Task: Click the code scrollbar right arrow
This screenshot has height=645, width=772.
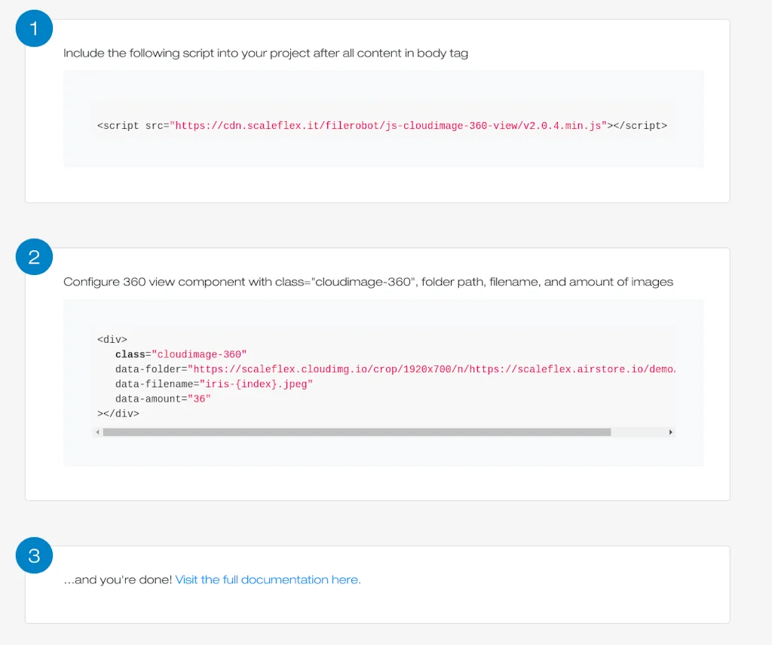Action: 670,433
